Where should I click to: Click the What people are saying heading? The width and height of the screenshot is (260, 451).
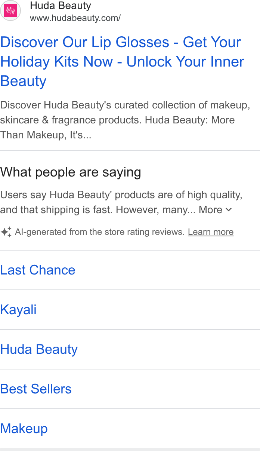(71, 172)
